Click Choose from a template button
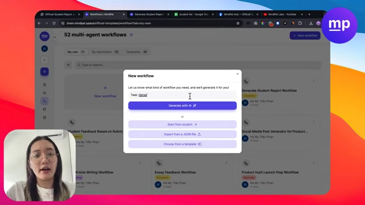The height and width of the screenshot is (205, 365). pos(182,144)
